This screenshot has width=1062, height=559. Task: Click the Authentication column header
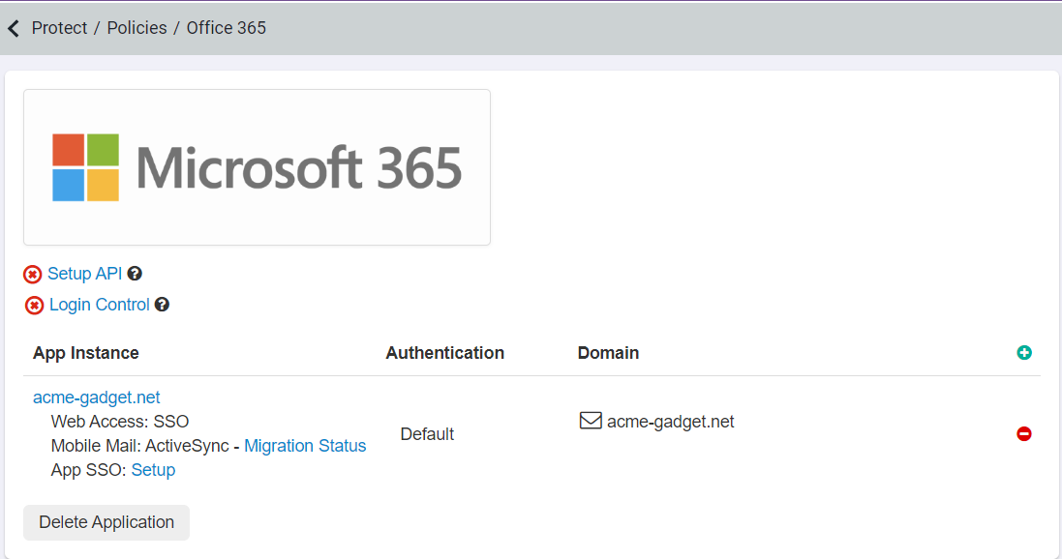445,353
